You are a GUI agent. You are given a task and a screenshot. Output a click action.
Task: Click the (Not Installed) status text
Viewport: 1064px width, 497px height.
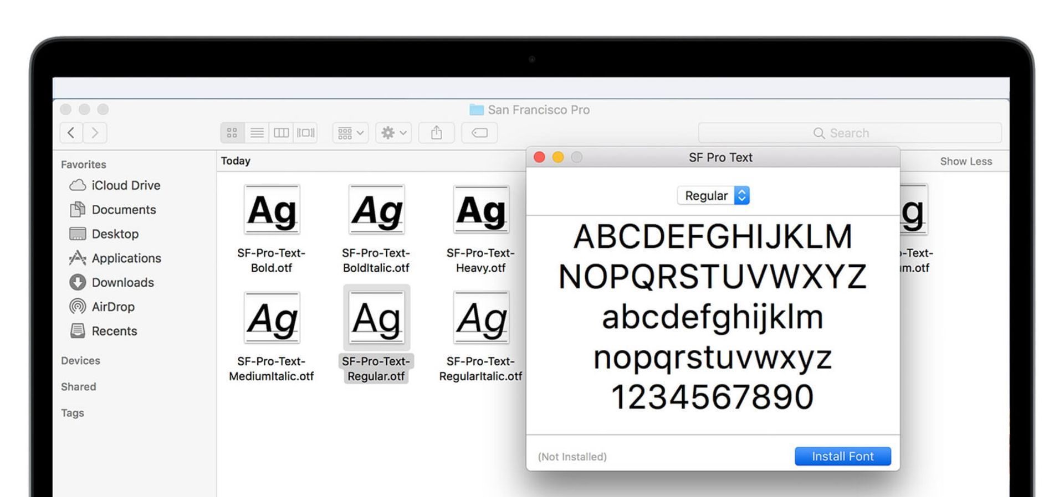(x=572, y=457)
